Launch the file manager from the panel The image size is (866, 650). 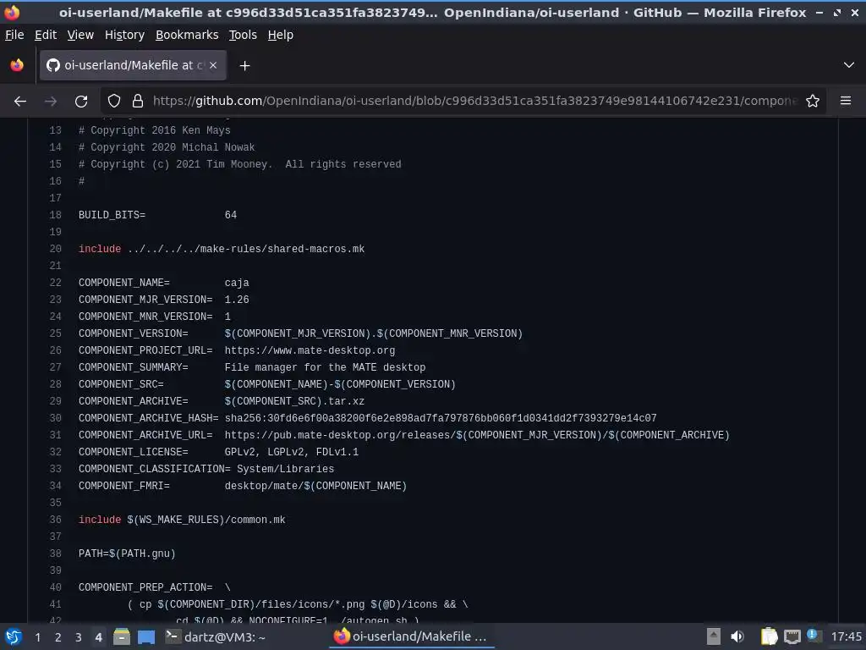coord(122,636)
